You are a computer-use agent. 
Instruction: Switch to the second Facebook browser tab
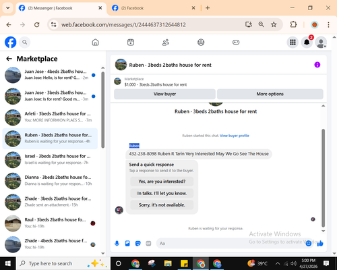154,8
